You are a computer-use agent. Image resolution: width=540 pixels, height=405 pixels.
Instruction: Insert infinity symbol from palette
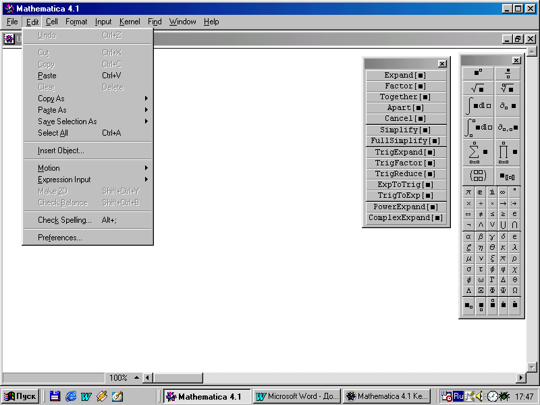pyautogui.click(x=503, y=192)
